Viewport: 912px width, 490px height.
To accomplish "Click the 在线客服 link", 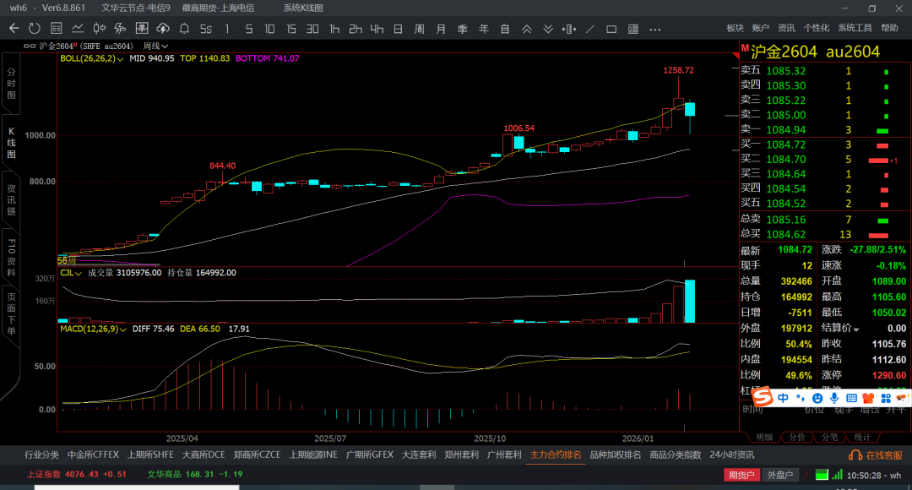I will [x=884, y=455].
